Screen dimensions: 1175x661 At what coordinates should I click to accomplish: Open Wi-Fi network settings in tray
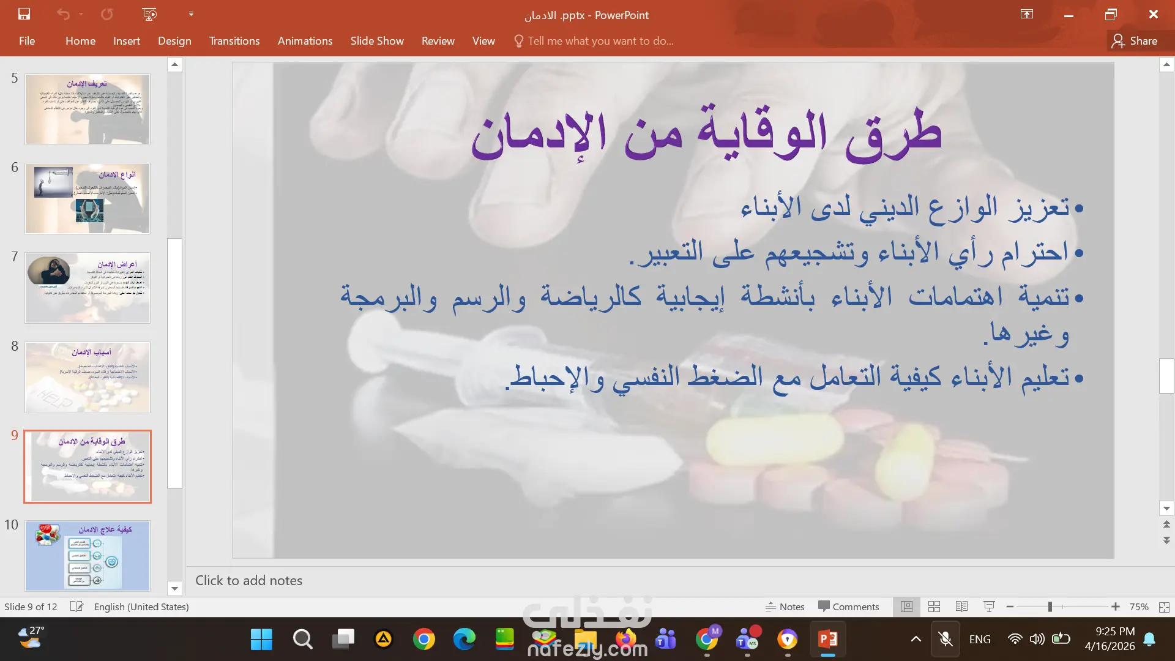pyautogui.click(x=1015, y=640)
